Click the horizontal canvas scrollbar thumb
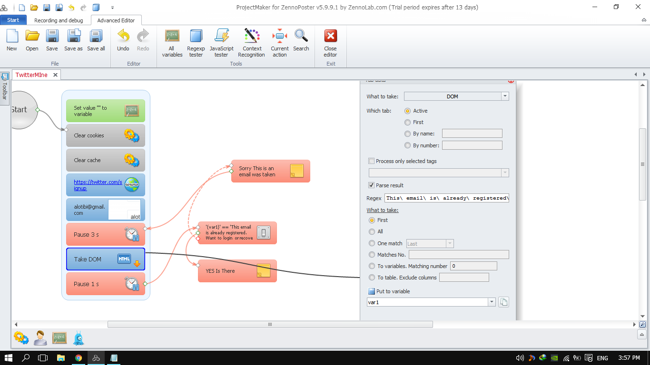Image resolution: width=650 pixels, height=365 pixels. pos(270,325)
